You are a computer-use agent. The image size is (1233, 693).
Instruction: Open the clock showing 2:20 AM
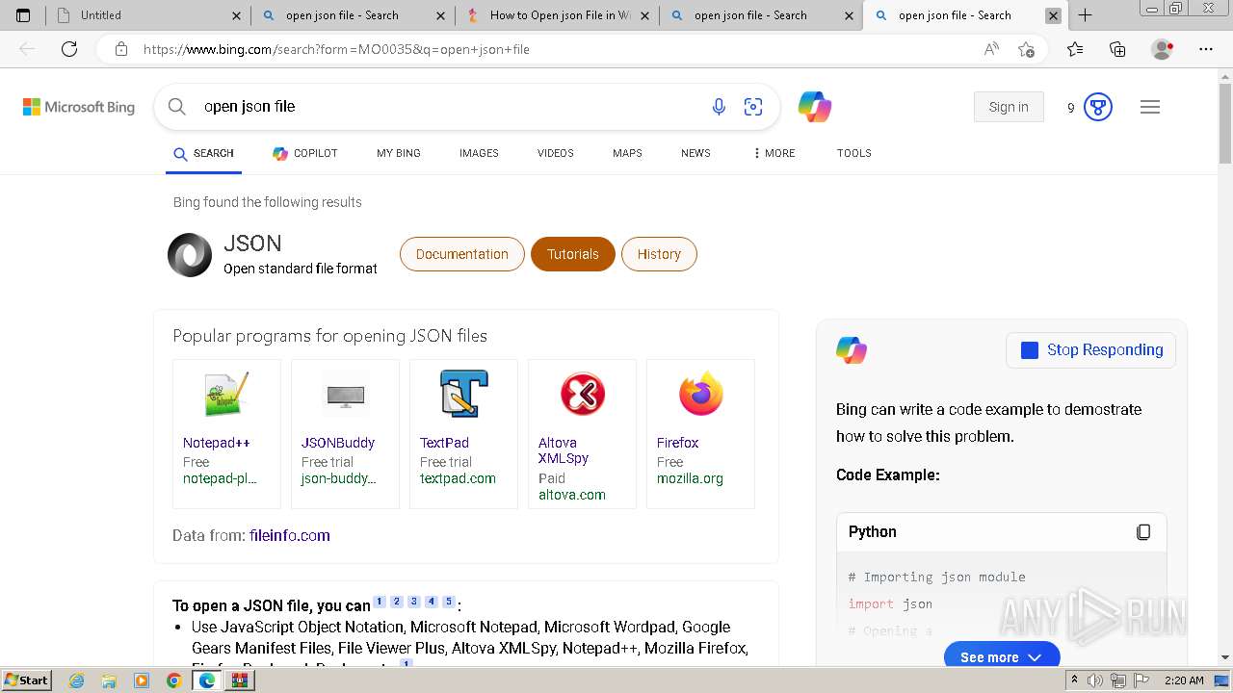click(1184, 680)
